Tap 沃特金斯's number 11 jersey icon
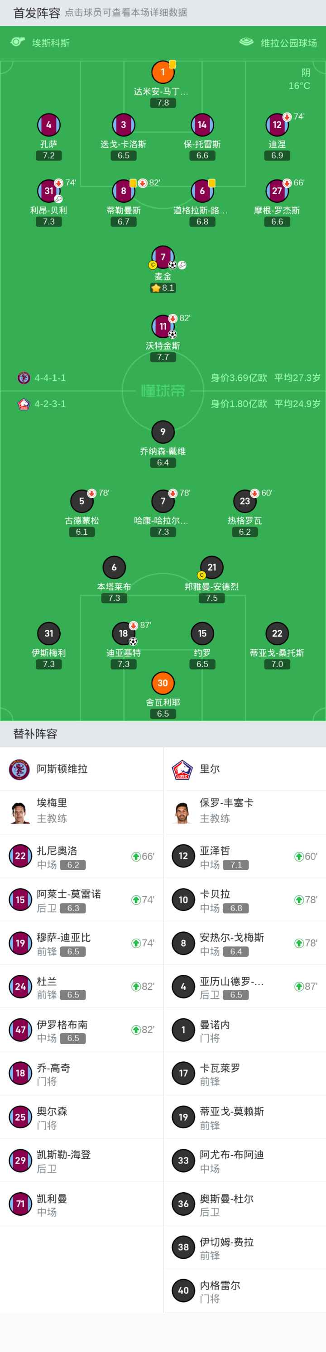Viewport: 326px width, 1352px height. (x=163, y=326)
